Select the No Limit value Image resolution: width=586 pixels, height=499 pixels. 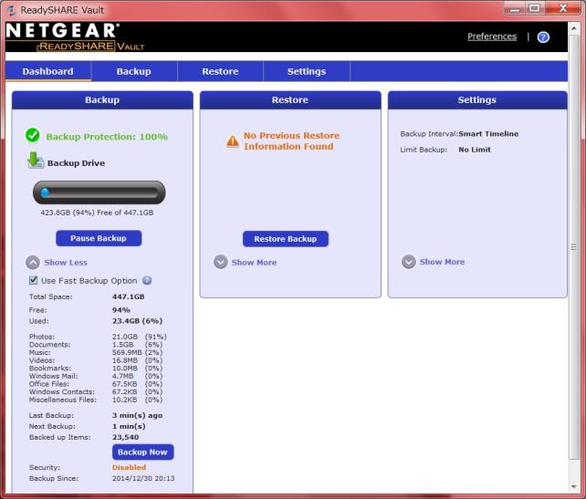[x=475, y=150]
